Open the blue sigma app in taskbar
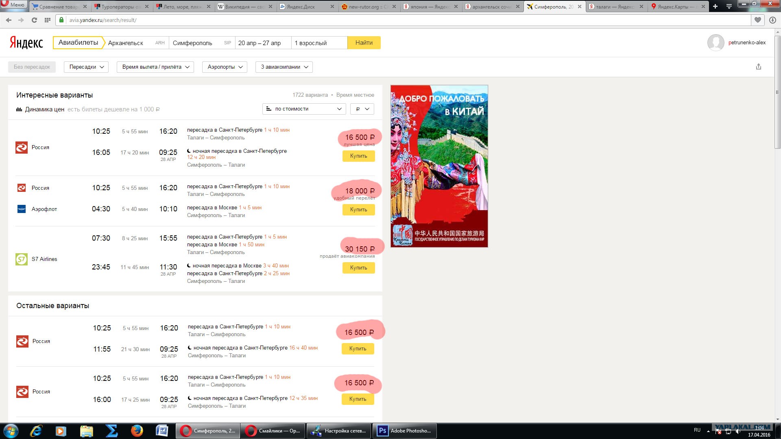The image size is (781, 439). click(x=111, y=431)
